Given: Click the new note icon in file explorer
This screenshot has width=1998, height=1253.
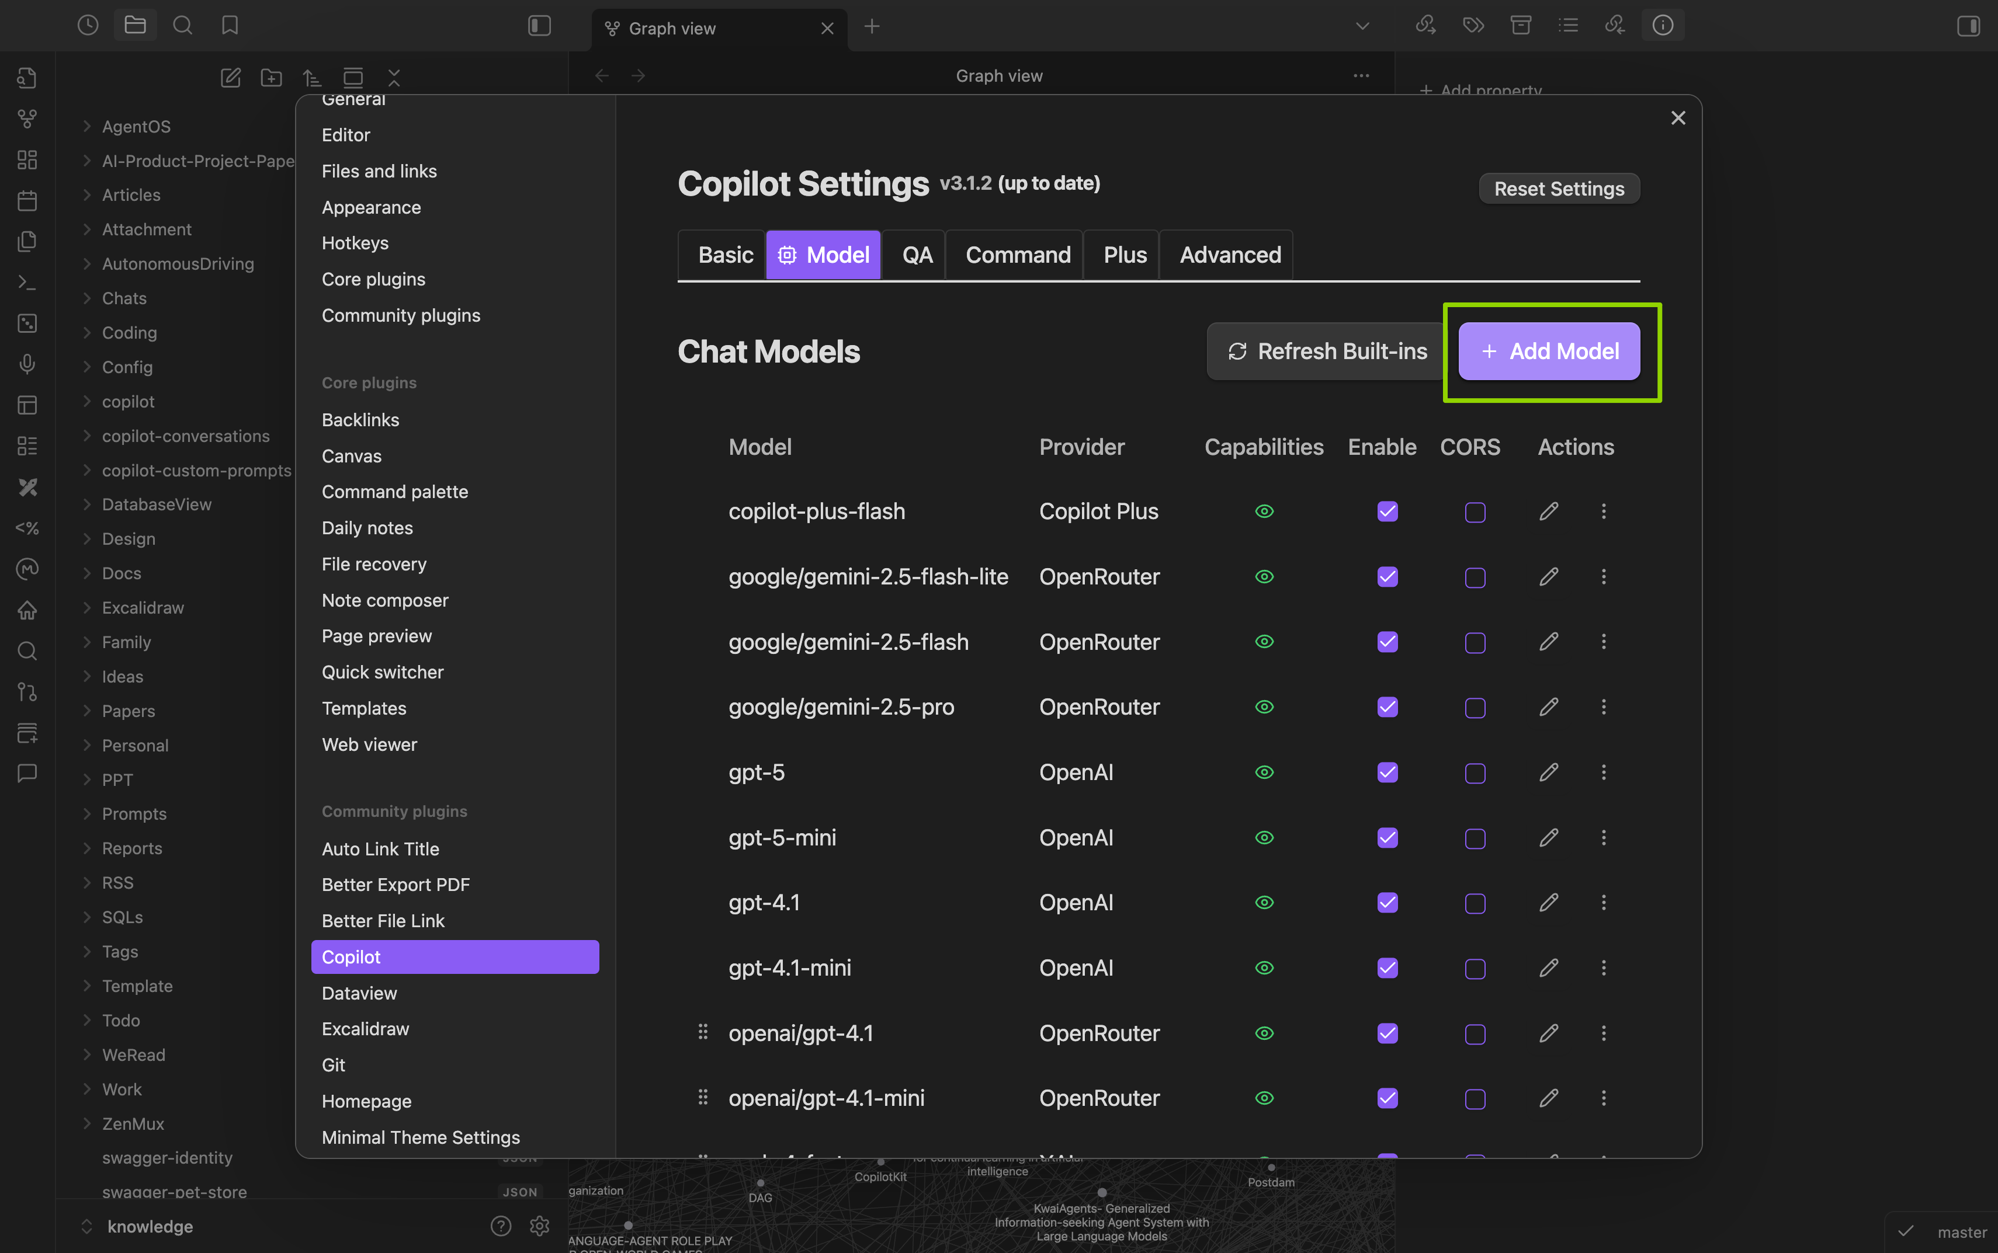Looking at the screenshot, I should [231, 78].
